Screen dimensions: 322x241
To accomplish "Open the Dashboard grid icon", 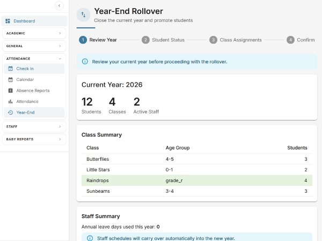I will pos(8,21).
